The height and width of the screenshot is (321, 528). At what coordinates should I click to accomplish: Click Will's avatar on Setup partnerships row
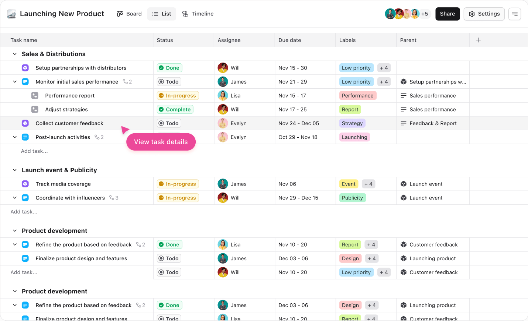pos(223,68)
